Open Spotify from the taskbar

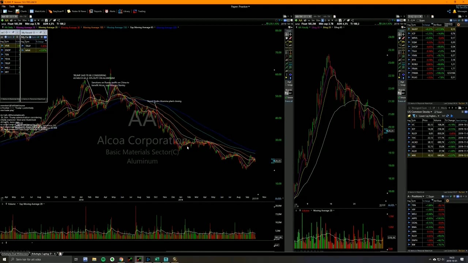coord(103,259)
